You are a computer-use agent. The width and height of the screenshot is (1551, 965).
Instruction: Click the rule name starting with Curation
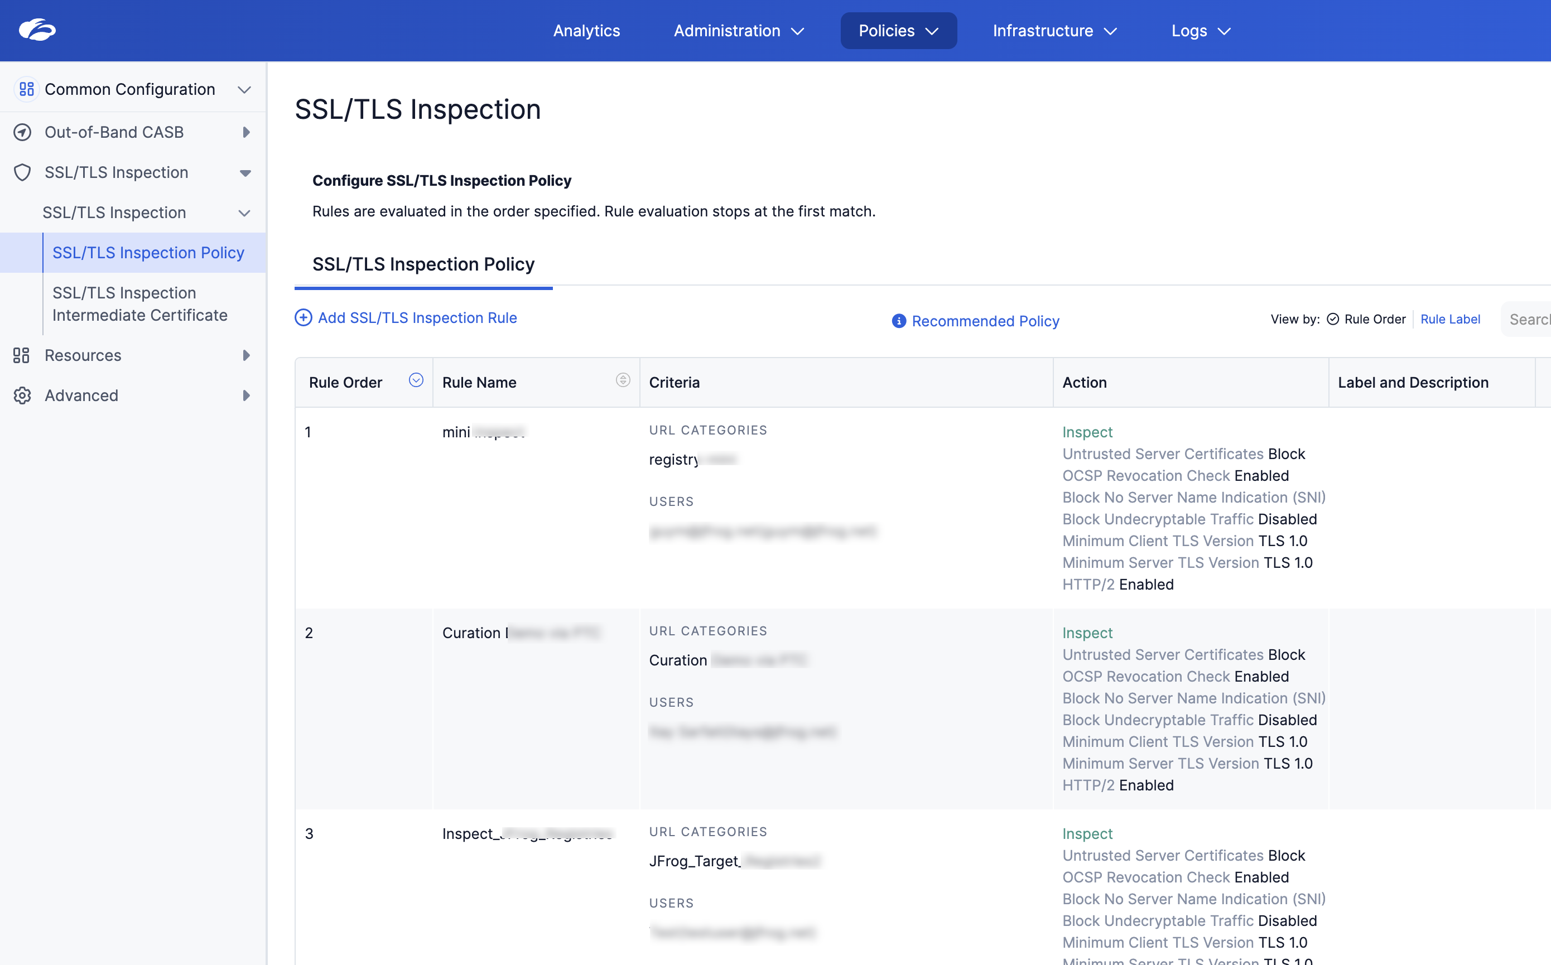(521, 633)
